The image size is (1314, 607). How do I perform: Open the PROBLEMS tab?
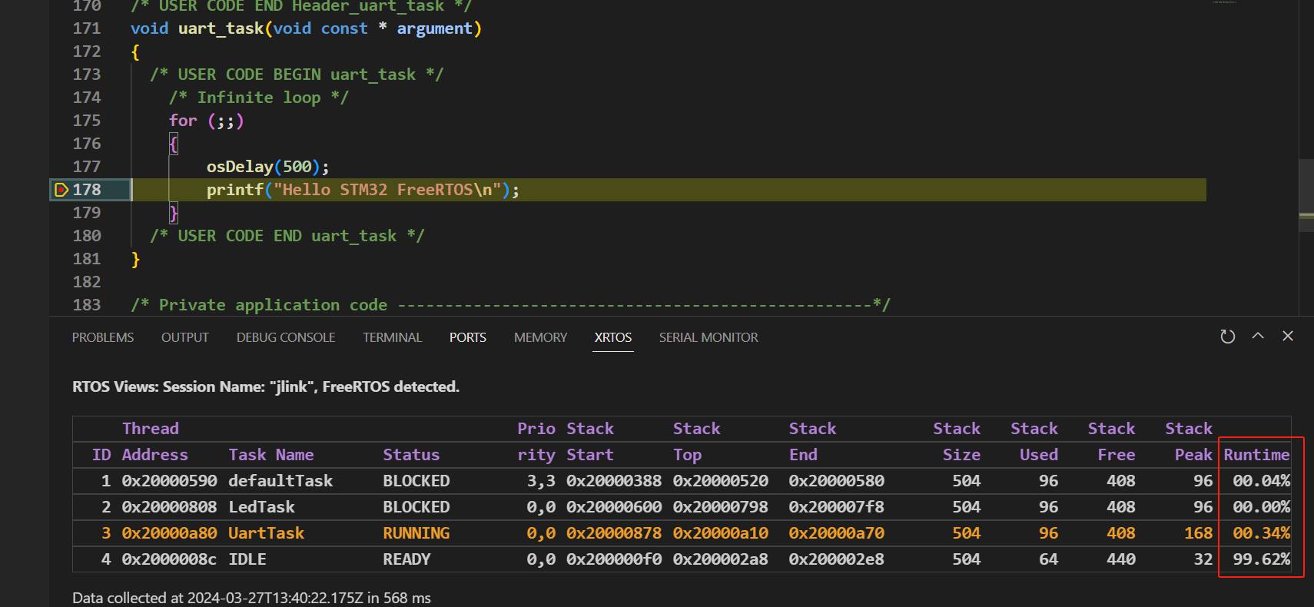click(x=103, y=337)
